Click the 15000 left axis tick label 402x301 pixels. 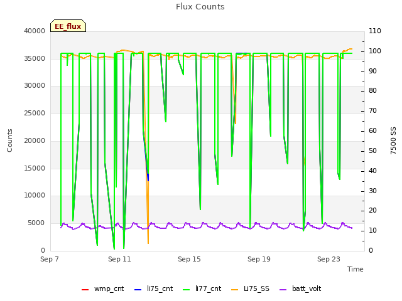(35, 168)
